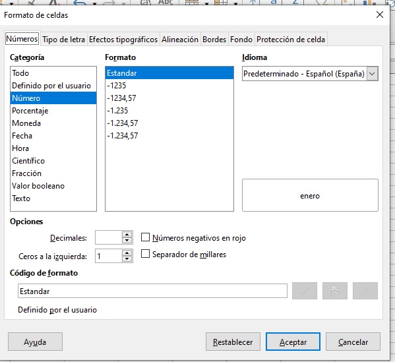Choose the Científico category

pyautogui.click(x=53, y=161)
